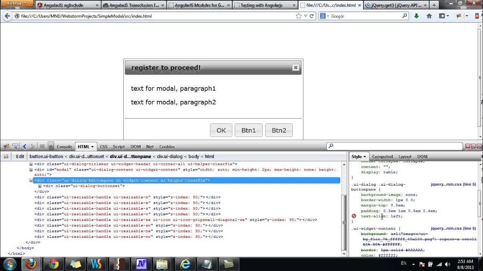
Task: Close the AngularJS: ngInclude tab
Action: (97, 5)
